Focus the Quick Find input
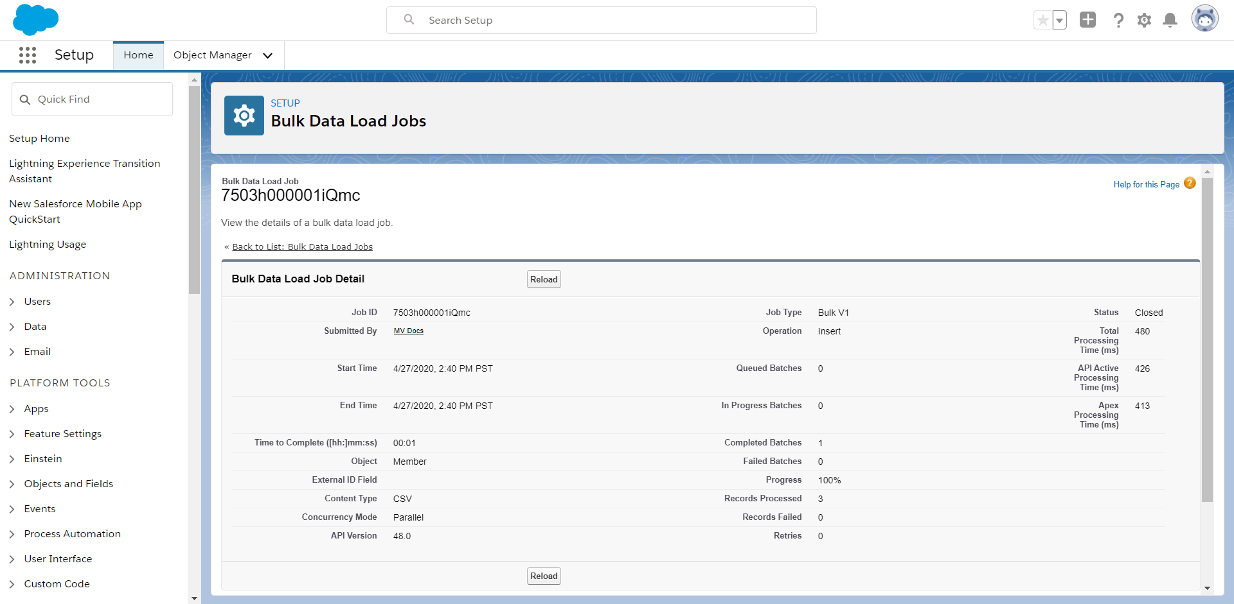The width and height of the screenshot is (1234, 604). tap(92, 99)
